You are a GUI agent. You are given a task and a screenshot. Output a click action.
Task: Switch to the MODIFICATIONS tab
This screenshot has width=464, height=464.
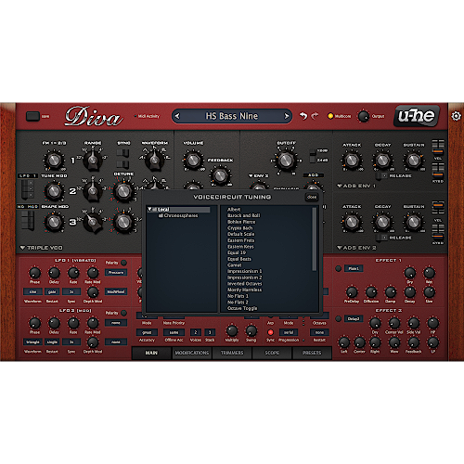192,353
